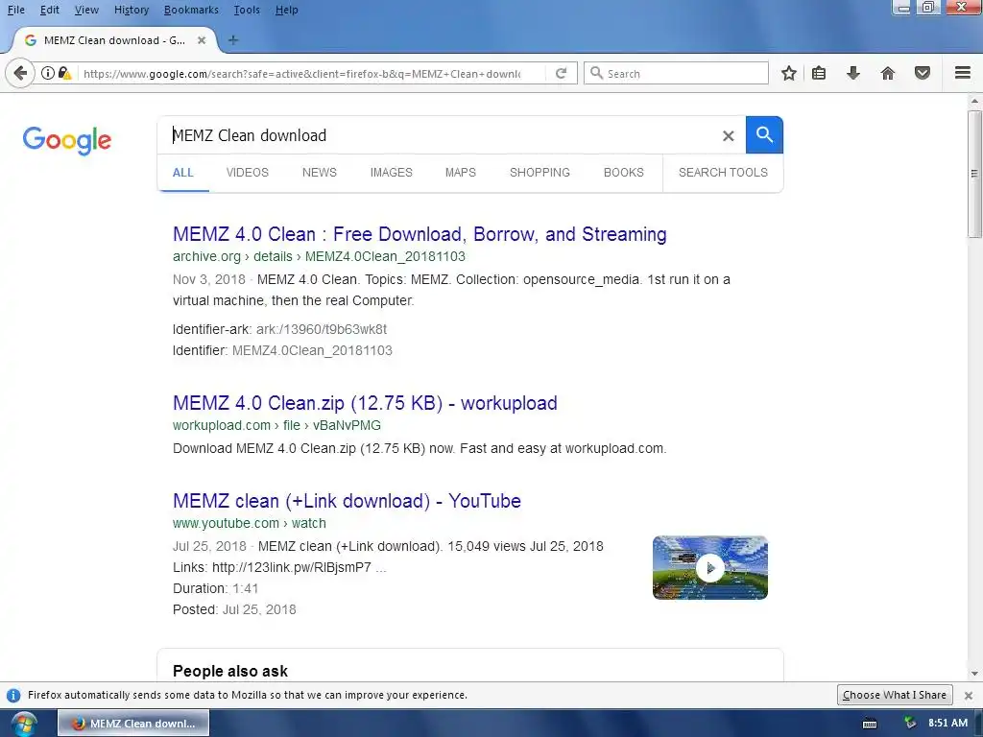983x737 pixels.
Task: Click the blue Google search magnifier button
Action: click(x=764, y=134)
